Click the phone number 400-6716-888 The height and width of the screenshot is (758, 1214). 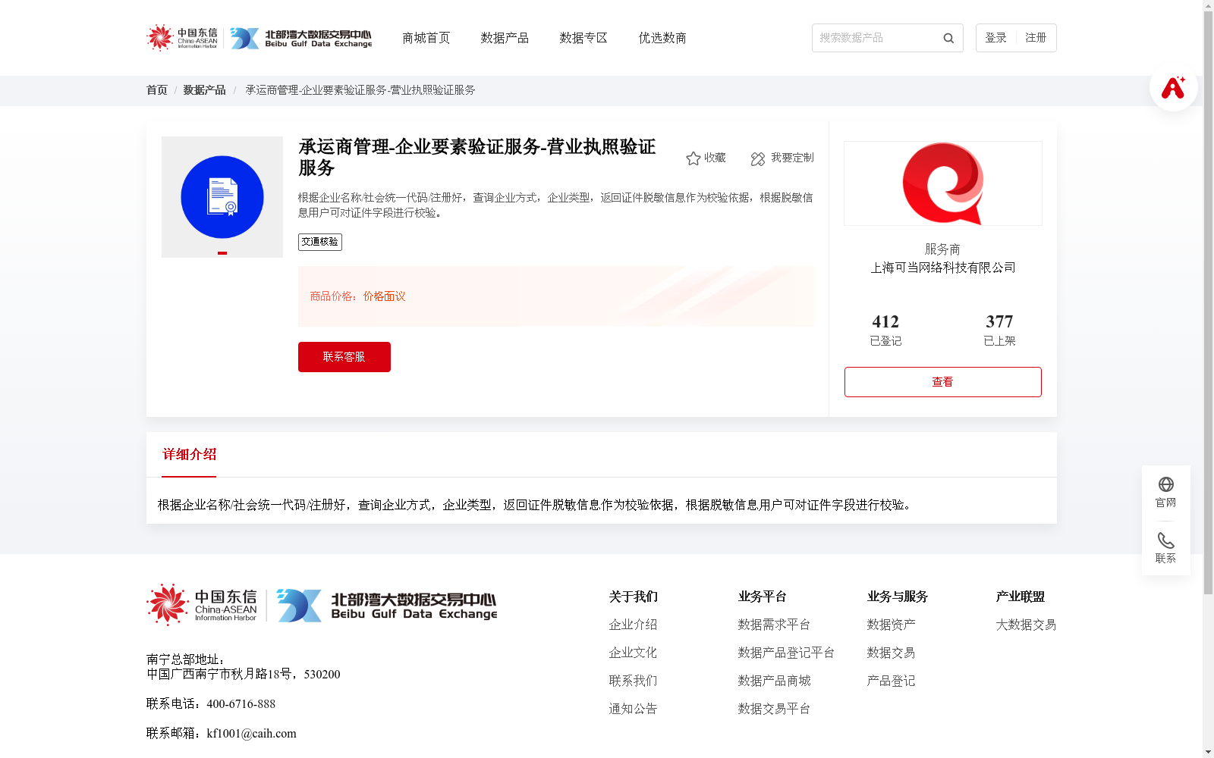[241, 704]
